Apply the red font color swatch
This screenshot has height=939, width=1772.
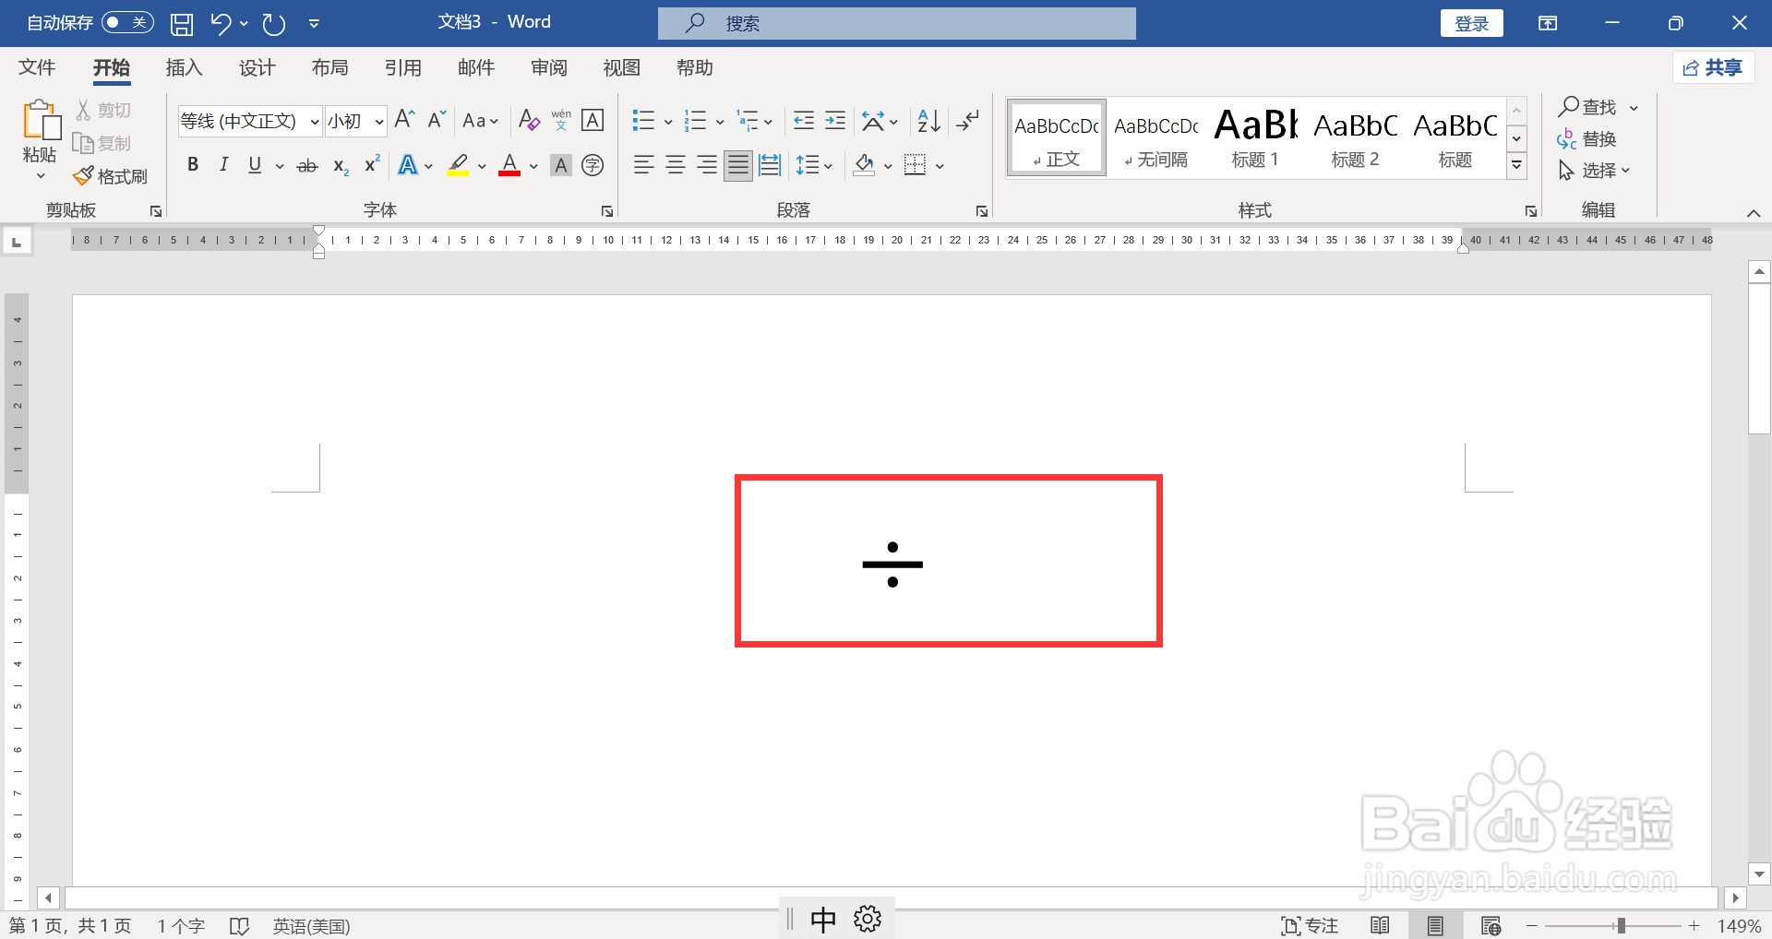point(509,165)
